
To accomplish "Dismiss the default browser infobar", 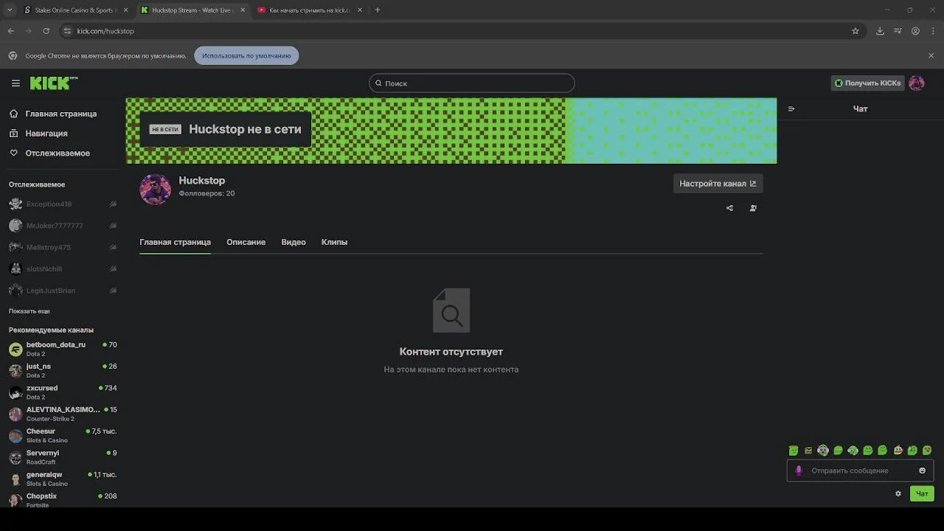I will coord(931,55).
